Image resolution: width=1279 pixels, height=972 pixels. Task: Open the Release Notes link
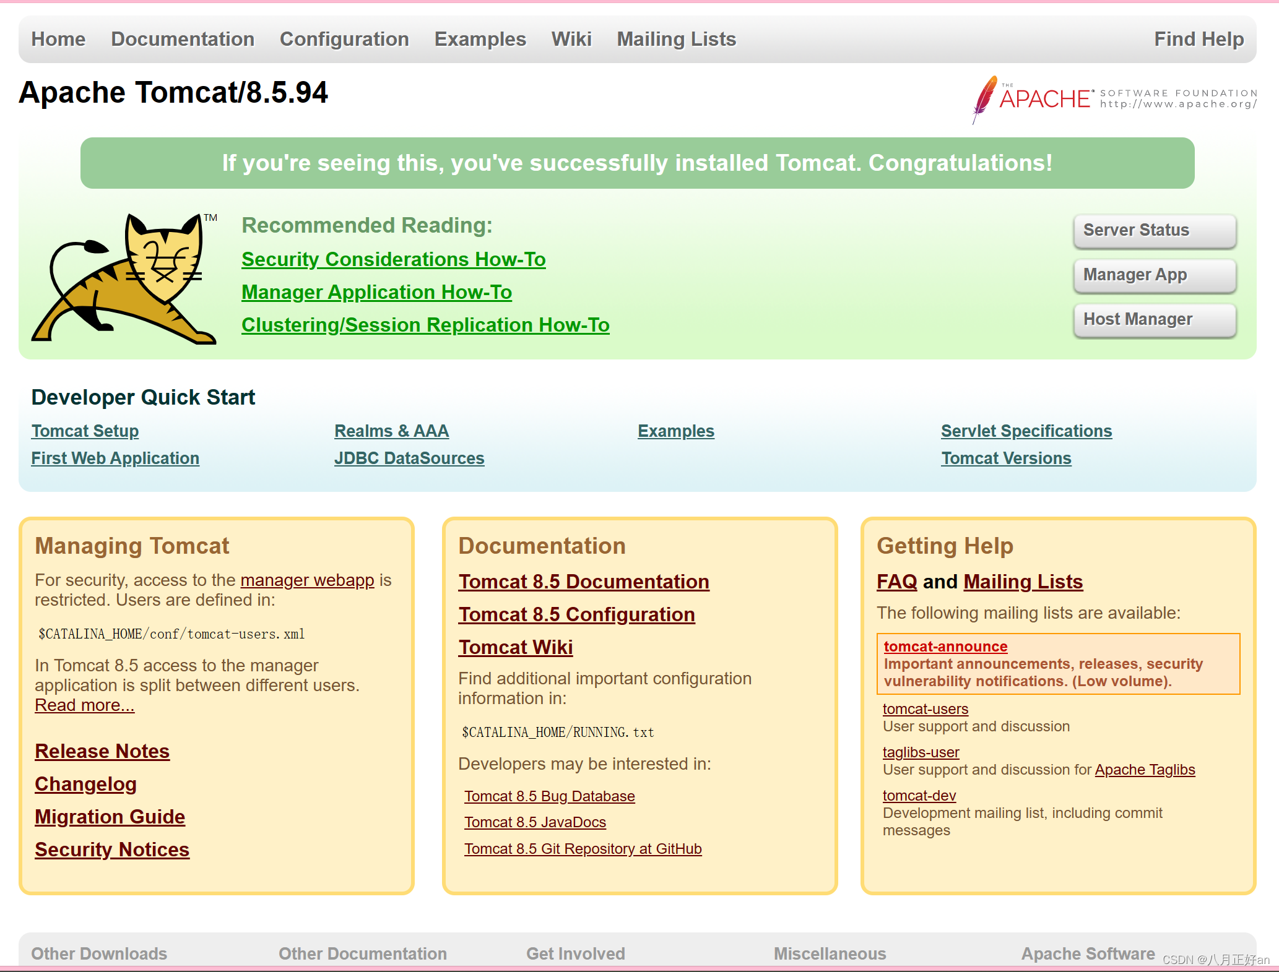102,751
